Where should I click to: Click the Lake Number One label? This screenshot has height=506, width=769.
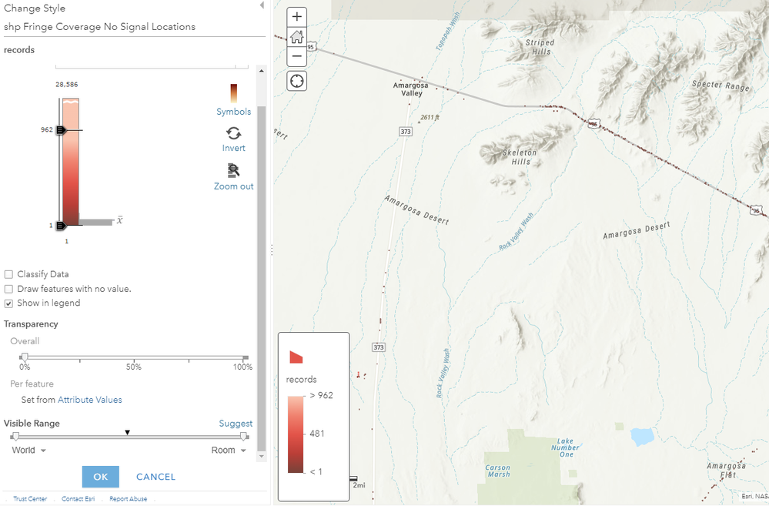pyautogui.click(x=565, y=448)
